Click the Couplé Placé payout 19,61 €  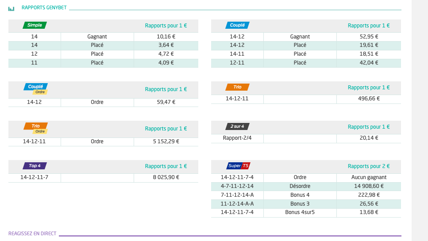pos(369,45)
